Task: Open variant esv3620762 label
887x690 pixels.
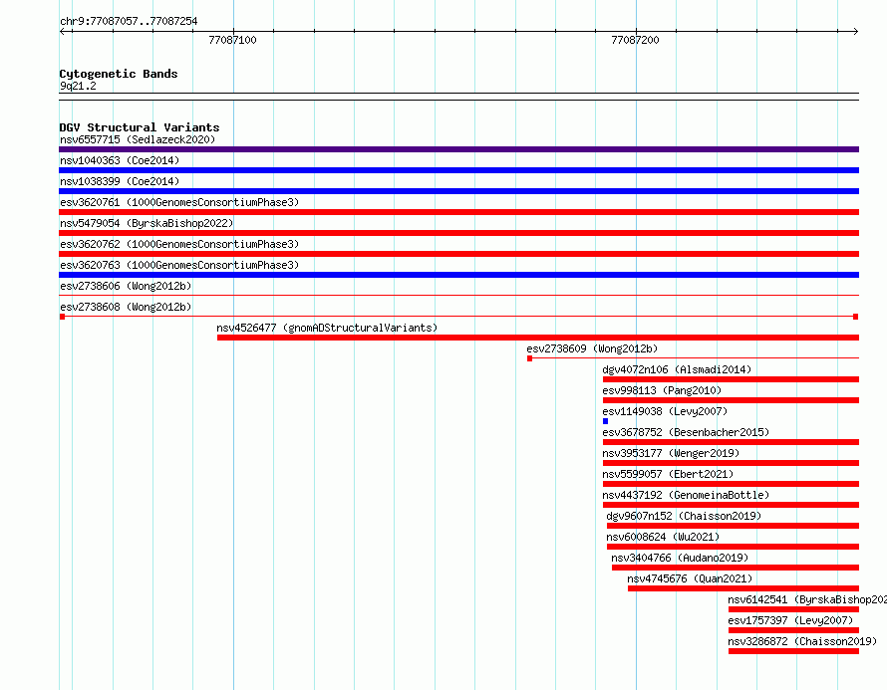Action: click(x=179, y=244)
